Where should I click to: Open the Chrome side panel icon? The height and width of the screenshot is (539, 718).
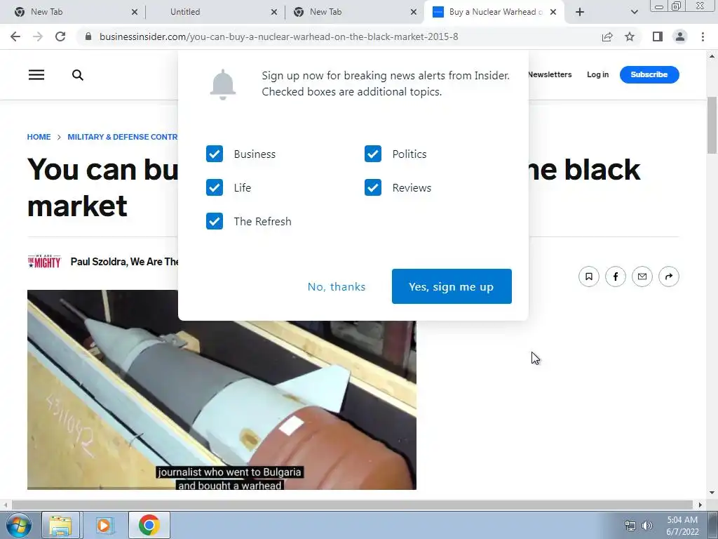(658, 36)
